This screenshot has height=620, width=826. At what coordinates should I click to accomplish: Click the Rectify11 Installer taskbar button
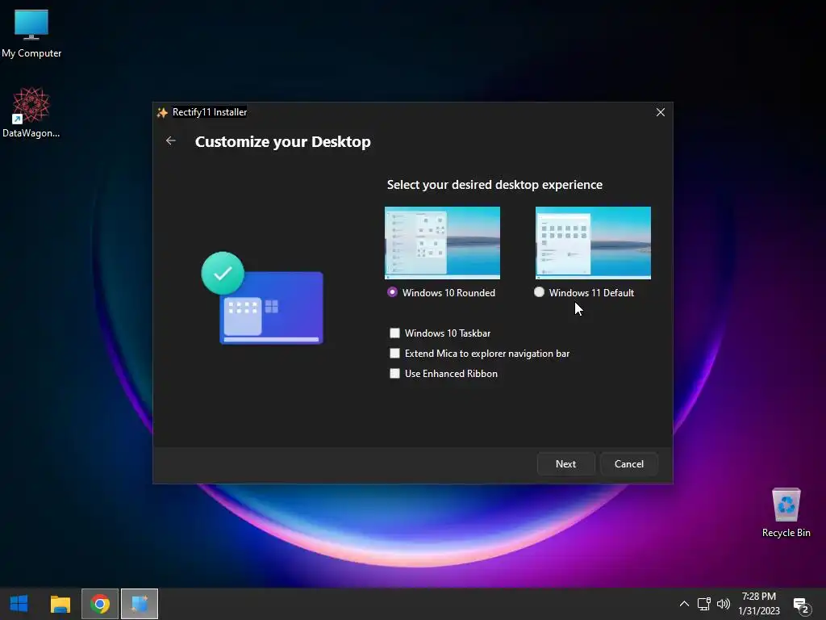point(140,604)
